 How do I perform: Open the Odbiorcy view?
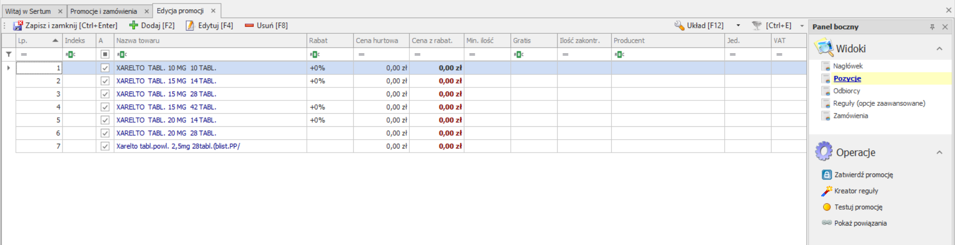pyautogui.click(x=846, y=91)
